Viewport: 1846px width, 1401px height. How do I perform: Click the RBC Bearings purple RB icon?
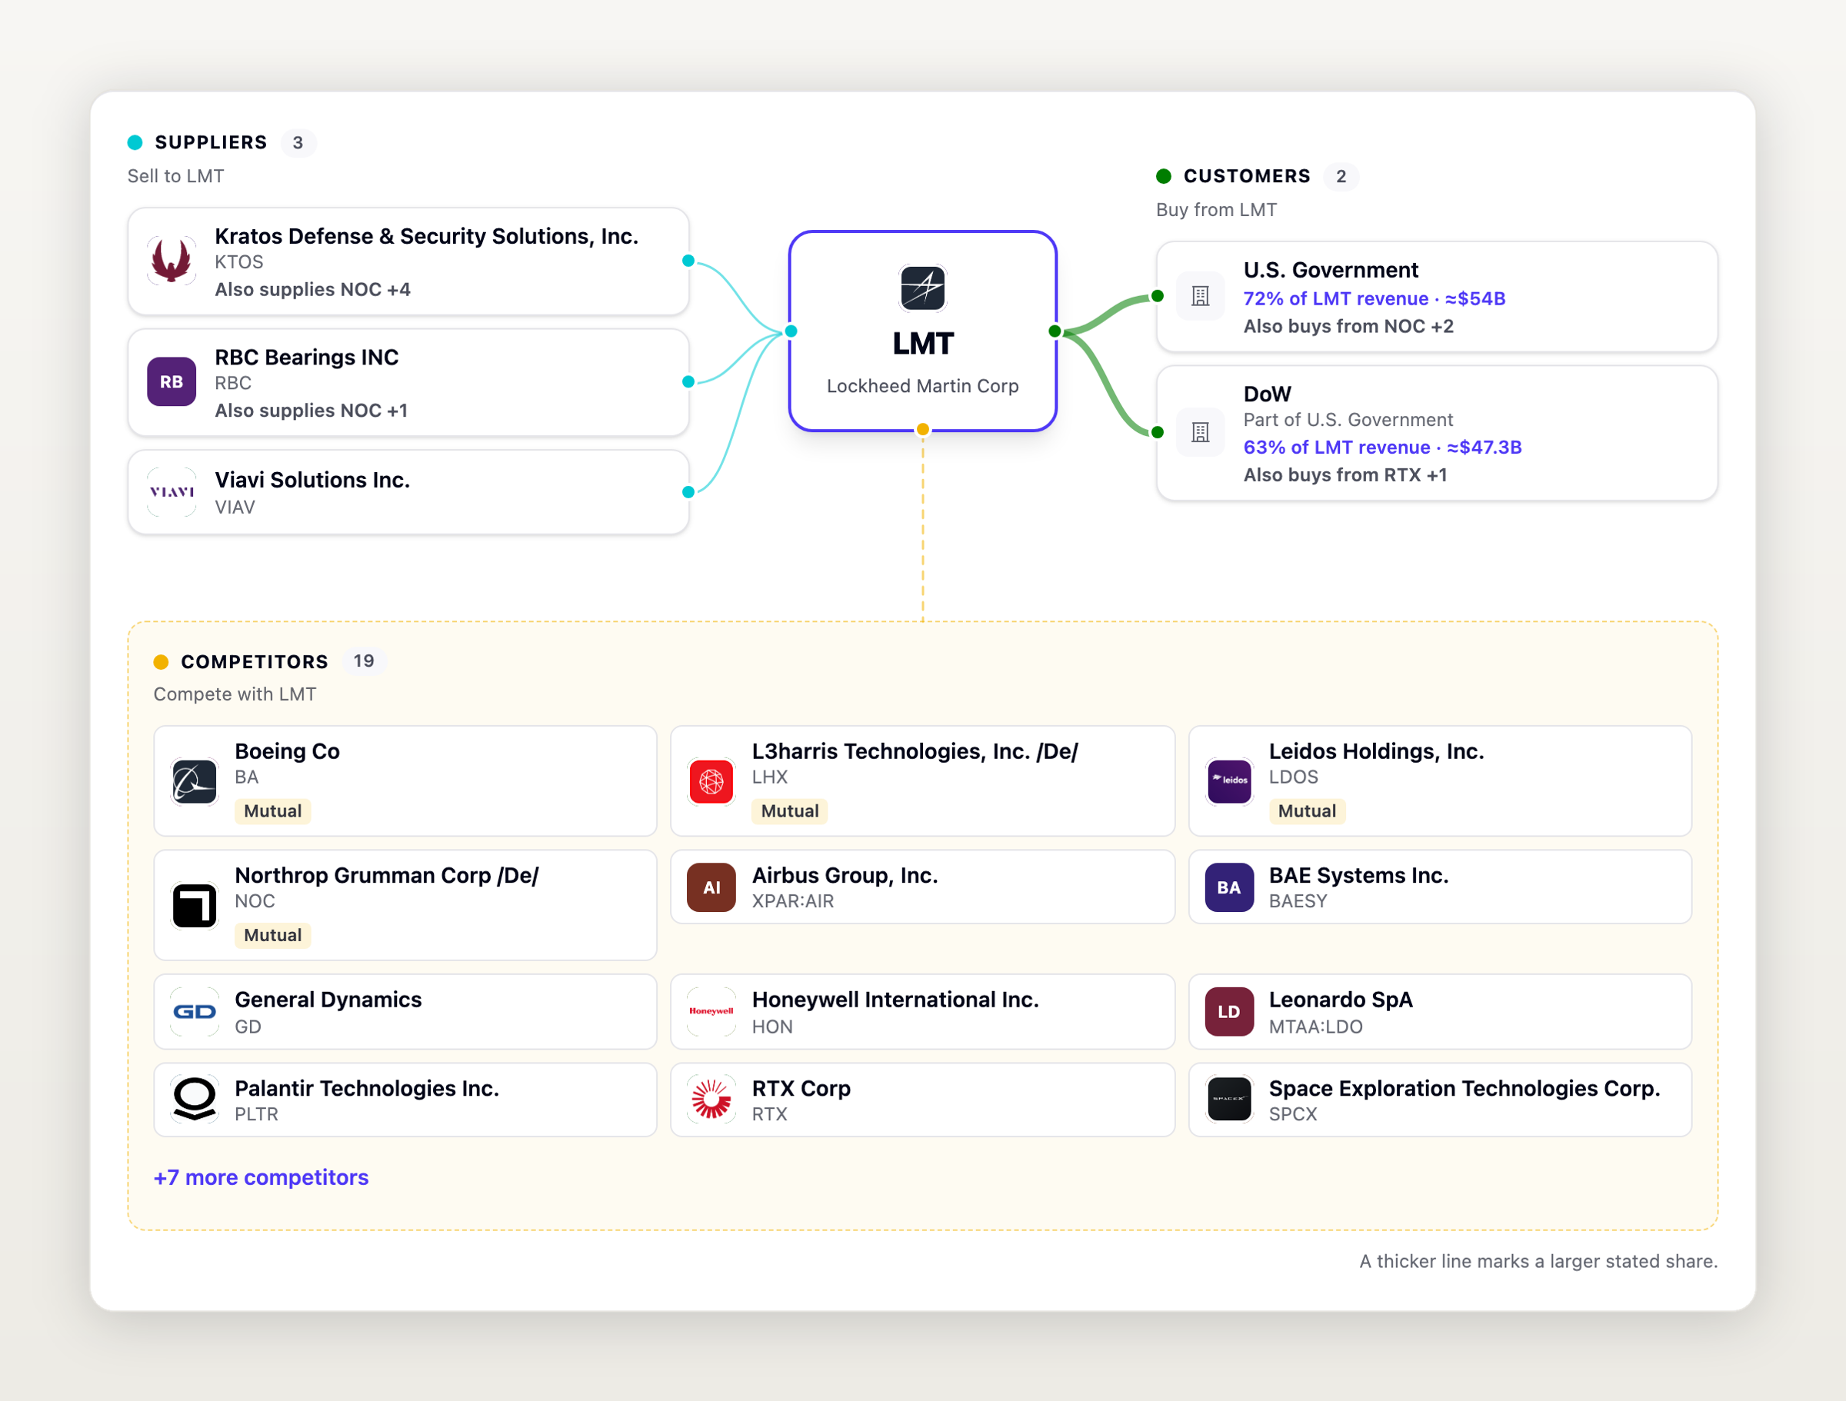point(171,382)
